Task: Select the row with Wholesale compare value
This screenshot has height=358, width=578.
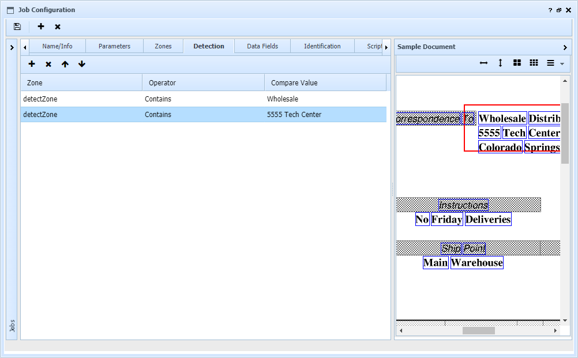Action: 203,99
